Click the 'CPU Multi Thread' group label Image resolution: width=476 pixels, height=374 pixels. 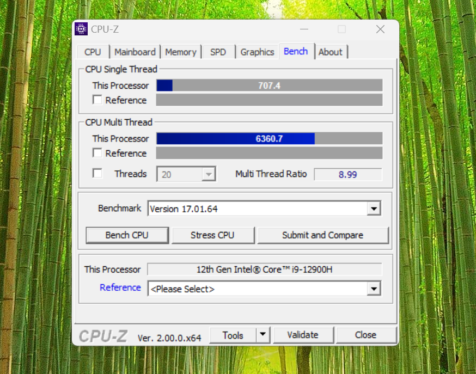119,122
